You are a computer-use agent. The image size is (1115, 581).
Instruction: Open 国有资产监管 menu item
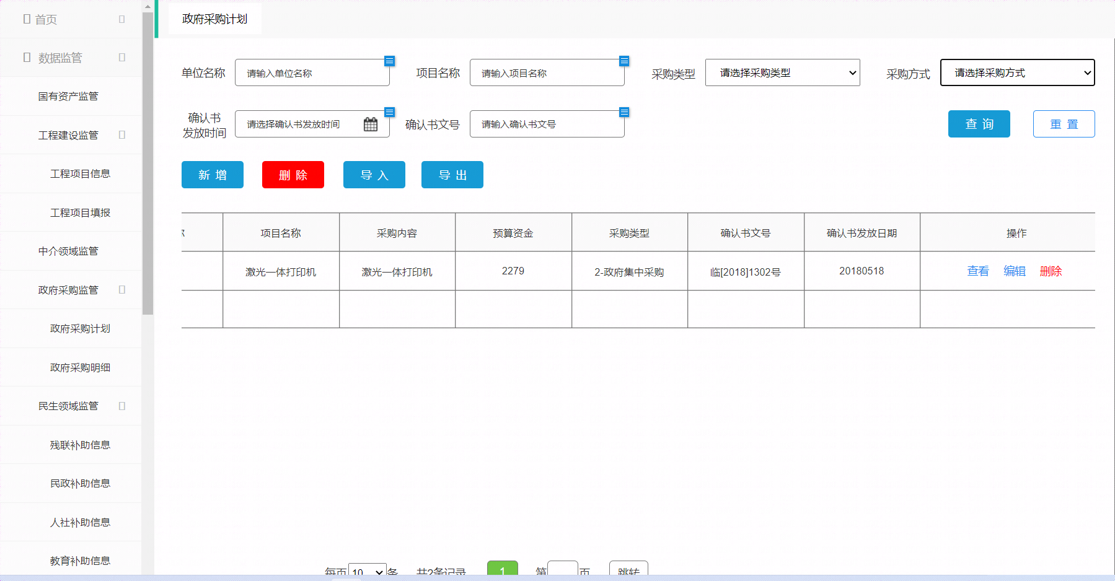point(68,97)
